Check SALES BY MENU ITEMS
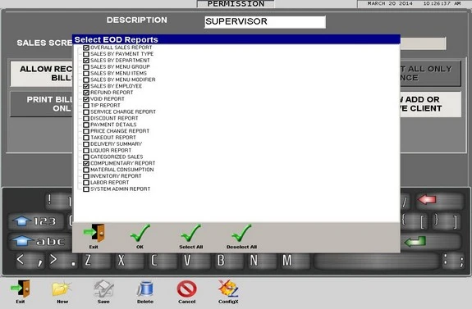Screen dimensions: 472x309 click(86, 73)
